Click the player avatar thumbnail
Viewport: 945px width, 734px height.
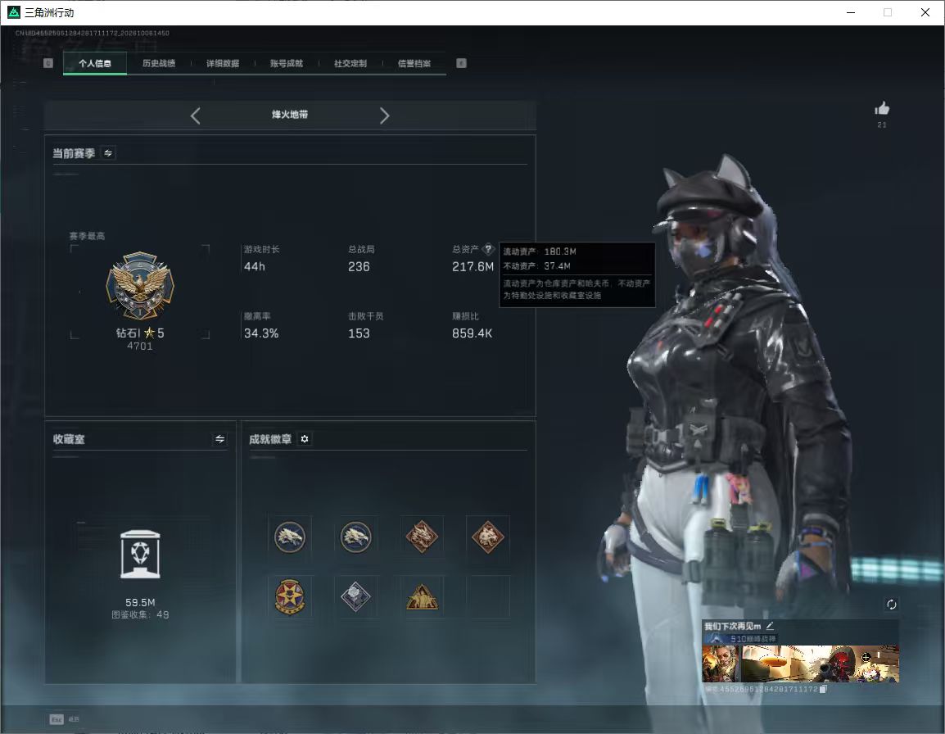[720, 664]
